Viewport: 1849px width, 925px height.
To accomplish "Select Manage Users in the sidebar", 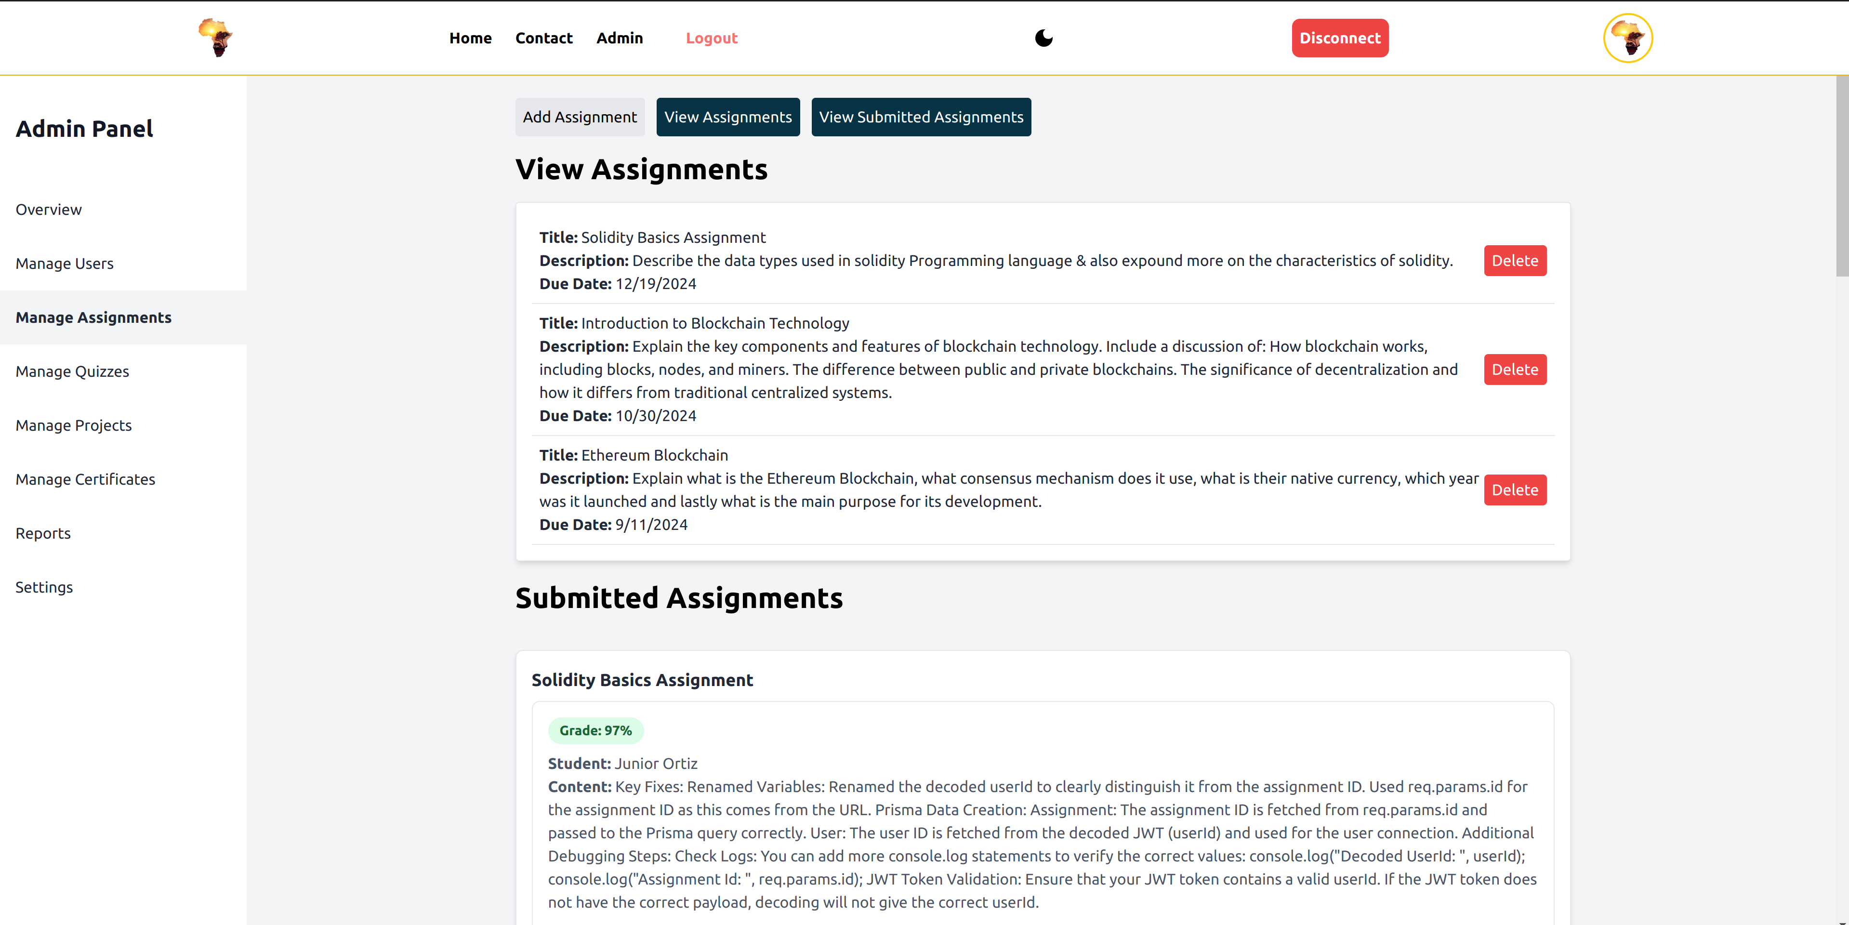I will tap(65, 264).
